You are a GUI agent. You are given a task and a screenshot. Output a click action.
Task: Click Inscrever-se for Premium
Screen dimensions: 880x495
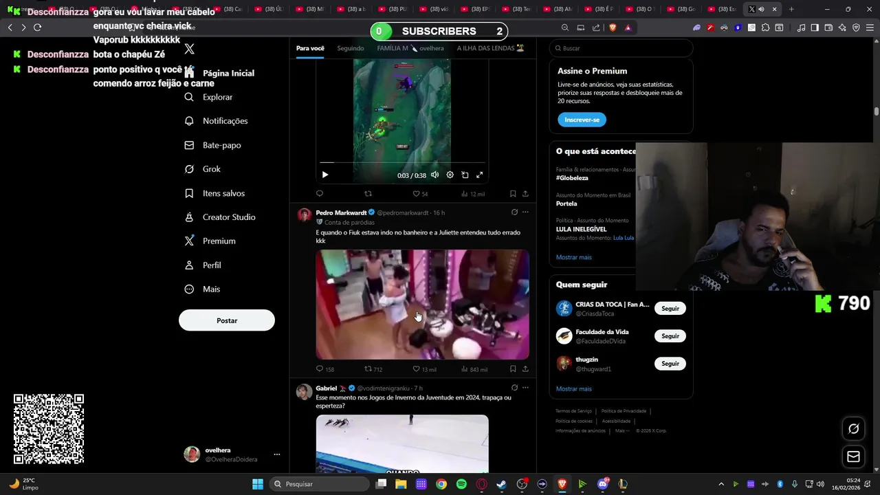pos(582,120)
